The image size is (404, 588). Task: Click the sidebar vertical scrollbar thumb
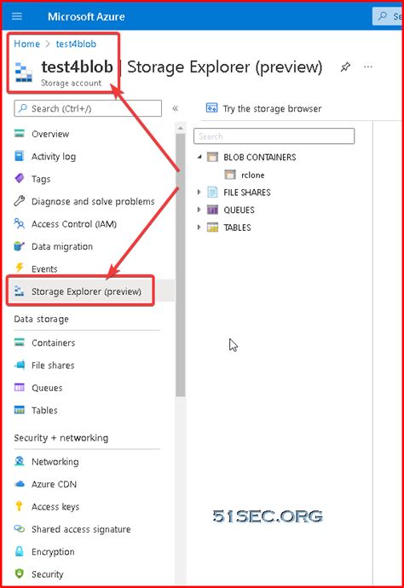(x=180, y=264)
